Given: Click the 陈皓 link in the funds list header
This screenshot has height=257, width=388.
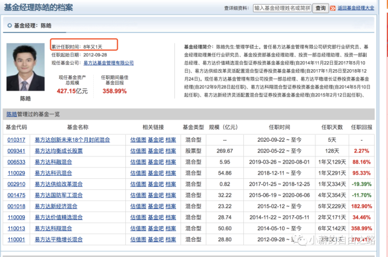Looking at the screenshot, I should pyautogui.click(x=12, y=114).
